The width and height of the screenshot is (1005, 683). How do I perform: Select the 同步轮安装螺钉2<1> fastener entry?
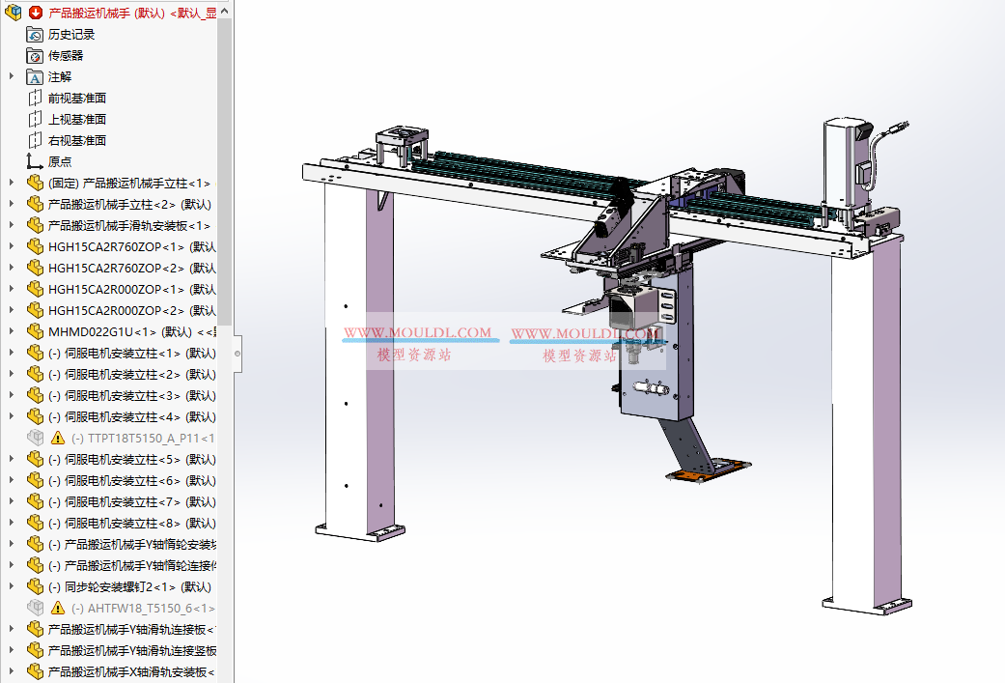116,586
